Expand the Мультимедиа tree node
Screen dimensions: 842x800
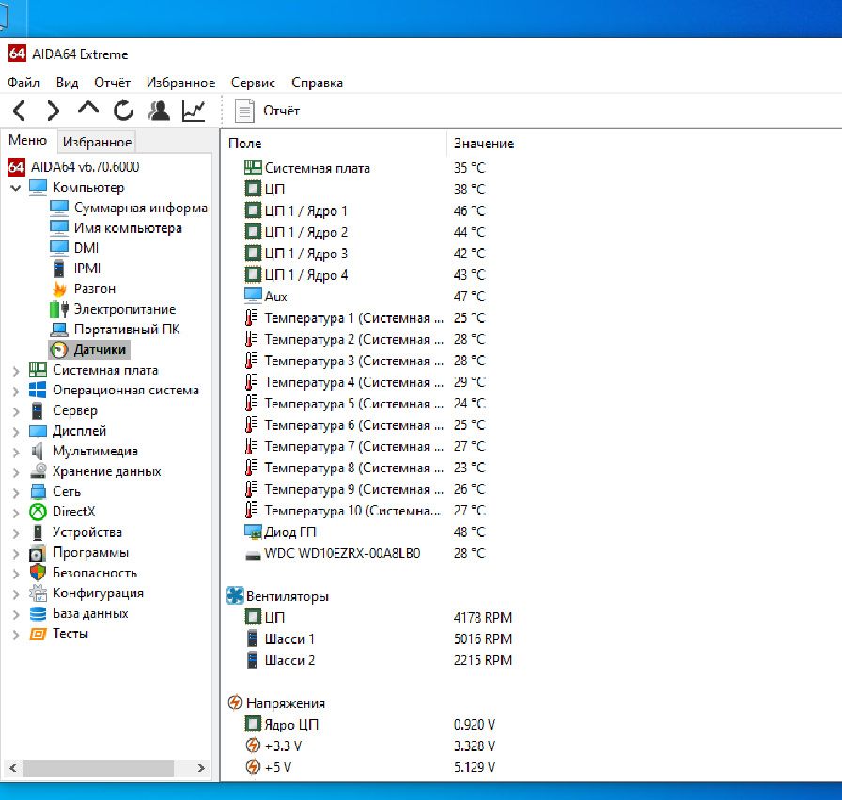(16, 452)
